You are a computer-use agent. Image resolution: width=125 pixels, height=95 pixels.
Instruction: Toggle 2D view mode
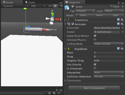[x=50, y=6]
